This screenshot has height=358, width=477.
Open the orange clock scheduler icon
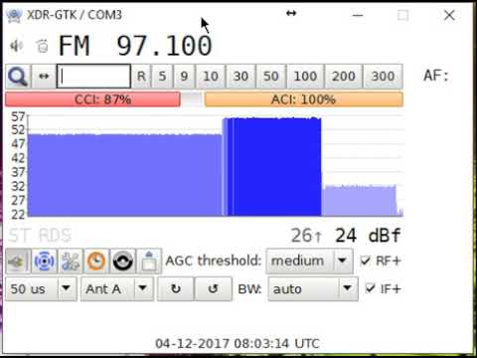coord(96,262)
